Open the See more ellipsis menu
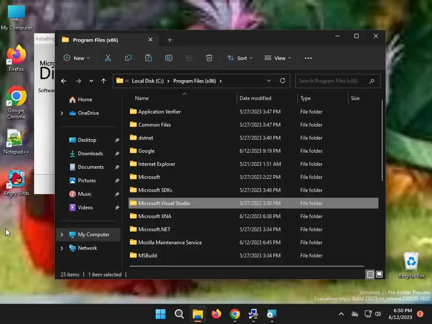 click(308, 58)
